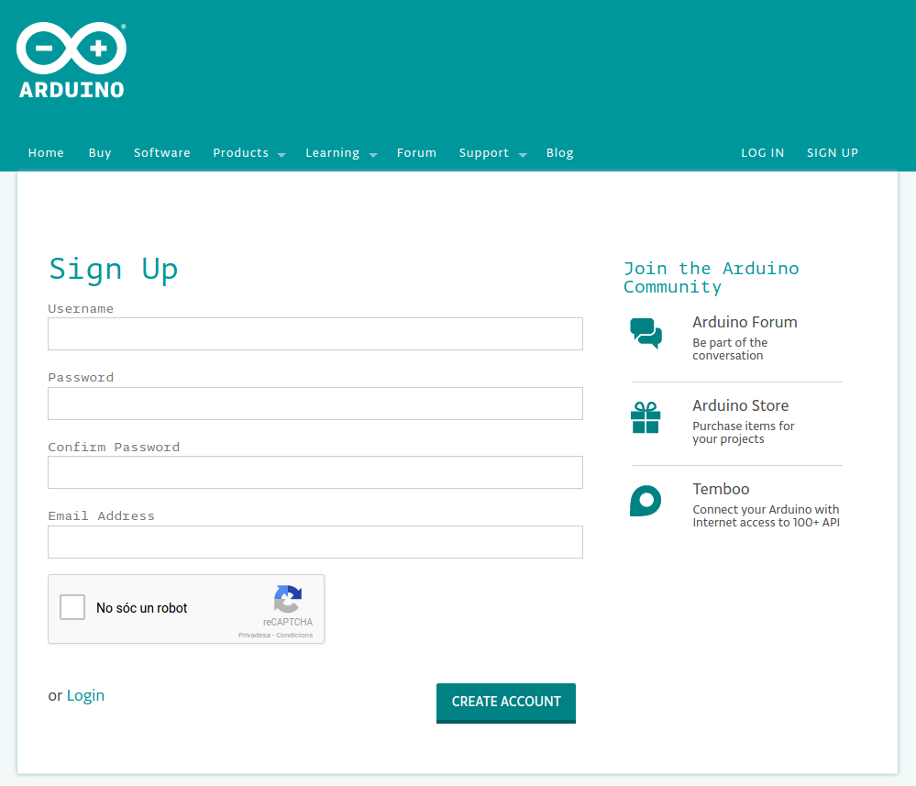
Task: Click the Arduino Forum chat bubbles icon
Action: [646, 333]
